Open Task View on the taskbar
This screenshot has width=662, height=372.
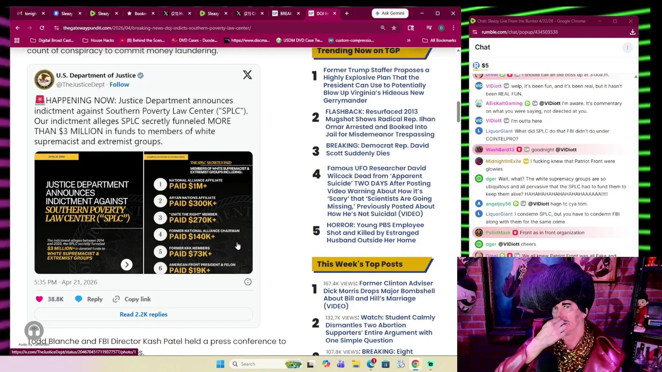pos(310,364)
